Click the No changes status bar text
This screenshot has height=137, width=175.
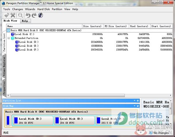(161, 133)
